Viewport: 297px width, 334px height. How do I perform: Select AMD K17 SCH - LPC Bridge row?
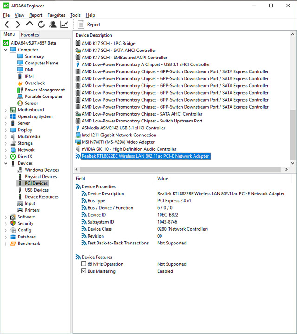tap(108, 44)
